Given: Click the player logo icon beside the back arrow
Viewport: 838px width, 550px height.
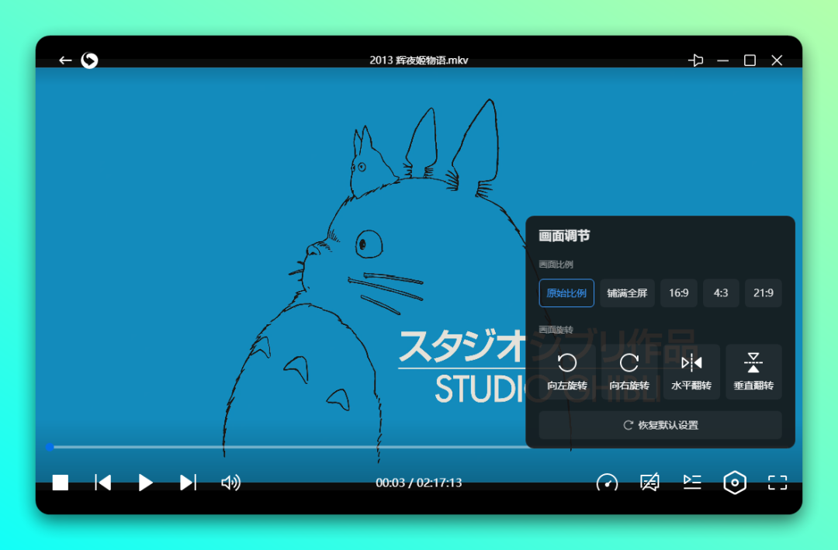Looking at the screenshot, I should click(x=89, y=61).
